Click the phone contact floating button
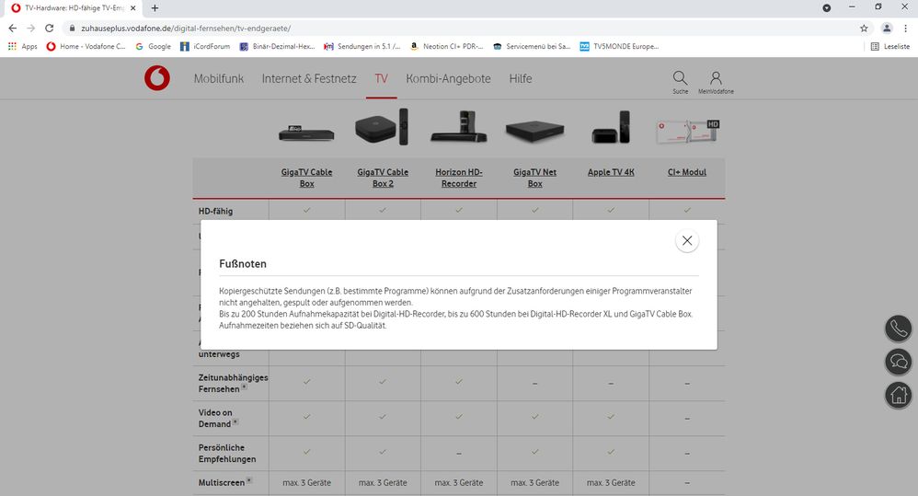The width and height of the screenshot is (918, 496). coord(898,329)
